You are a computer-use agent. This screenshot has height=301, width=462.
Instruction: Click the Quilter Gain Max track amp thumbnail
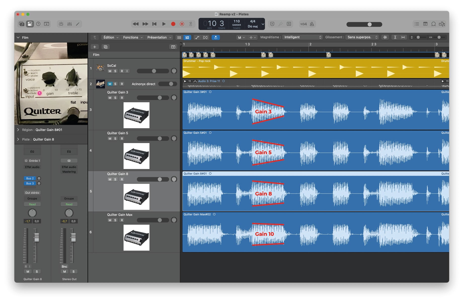coord(136,238)
